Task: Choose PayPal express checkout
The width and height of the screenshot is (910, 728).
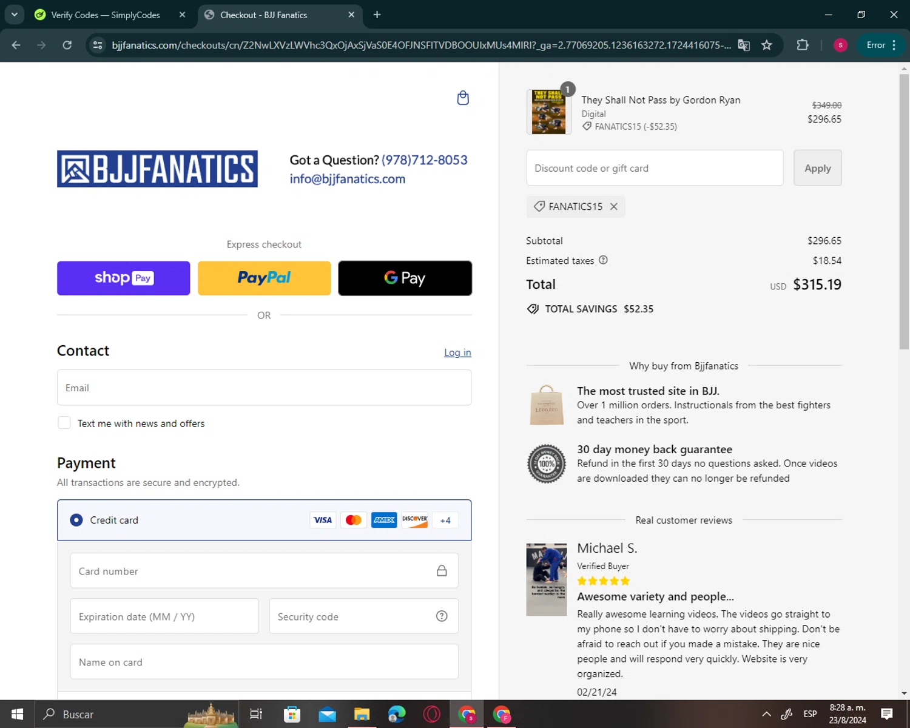Action: click(265, 278)
